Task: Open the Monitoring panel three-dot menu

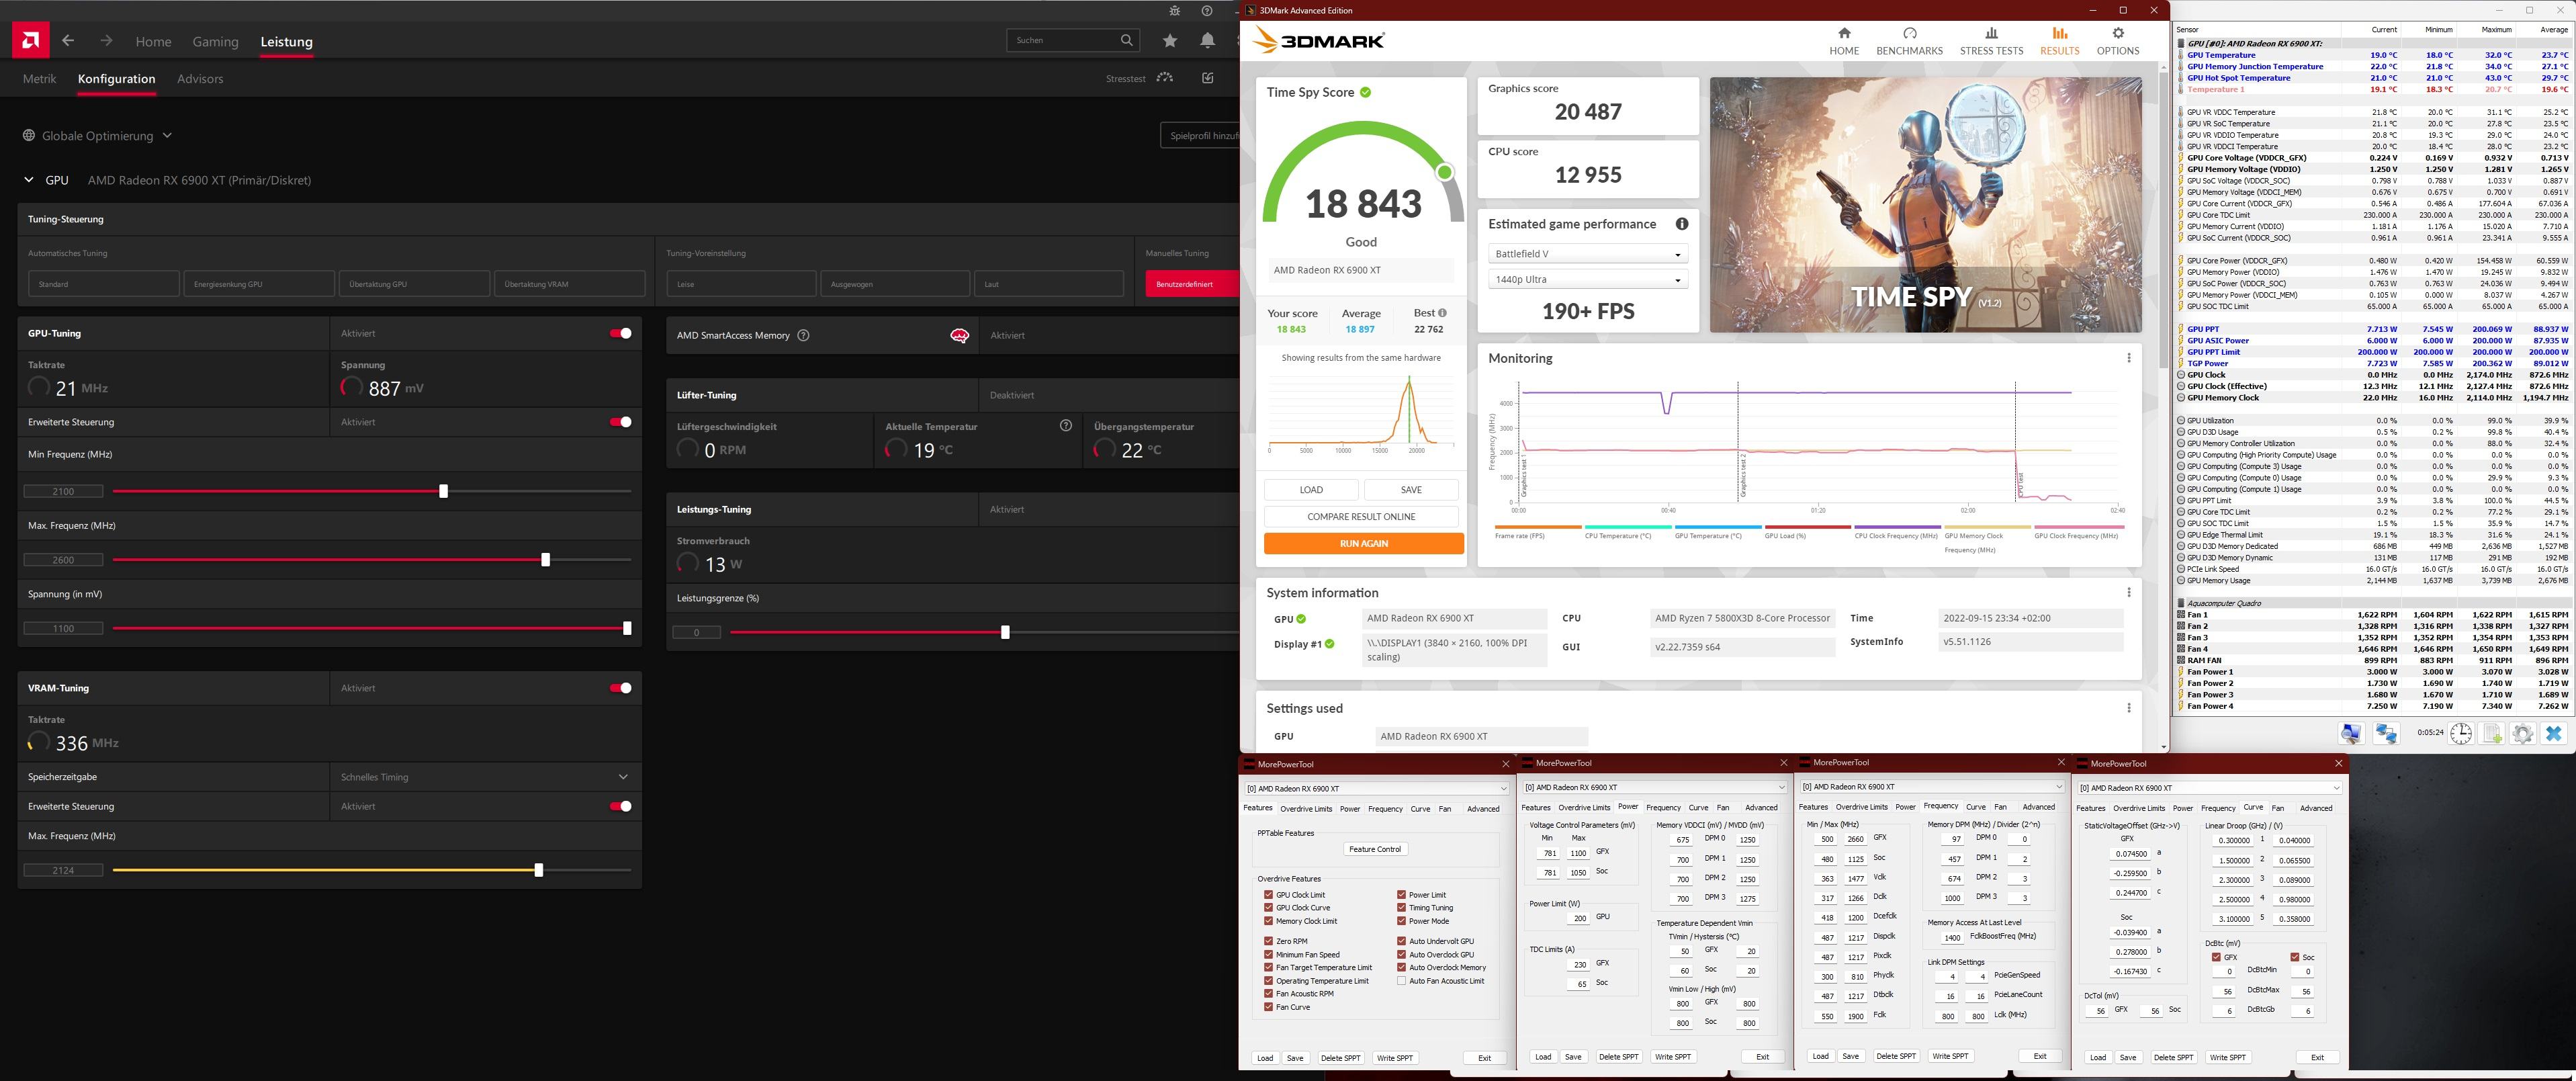Action: [x=2129, y=358]
